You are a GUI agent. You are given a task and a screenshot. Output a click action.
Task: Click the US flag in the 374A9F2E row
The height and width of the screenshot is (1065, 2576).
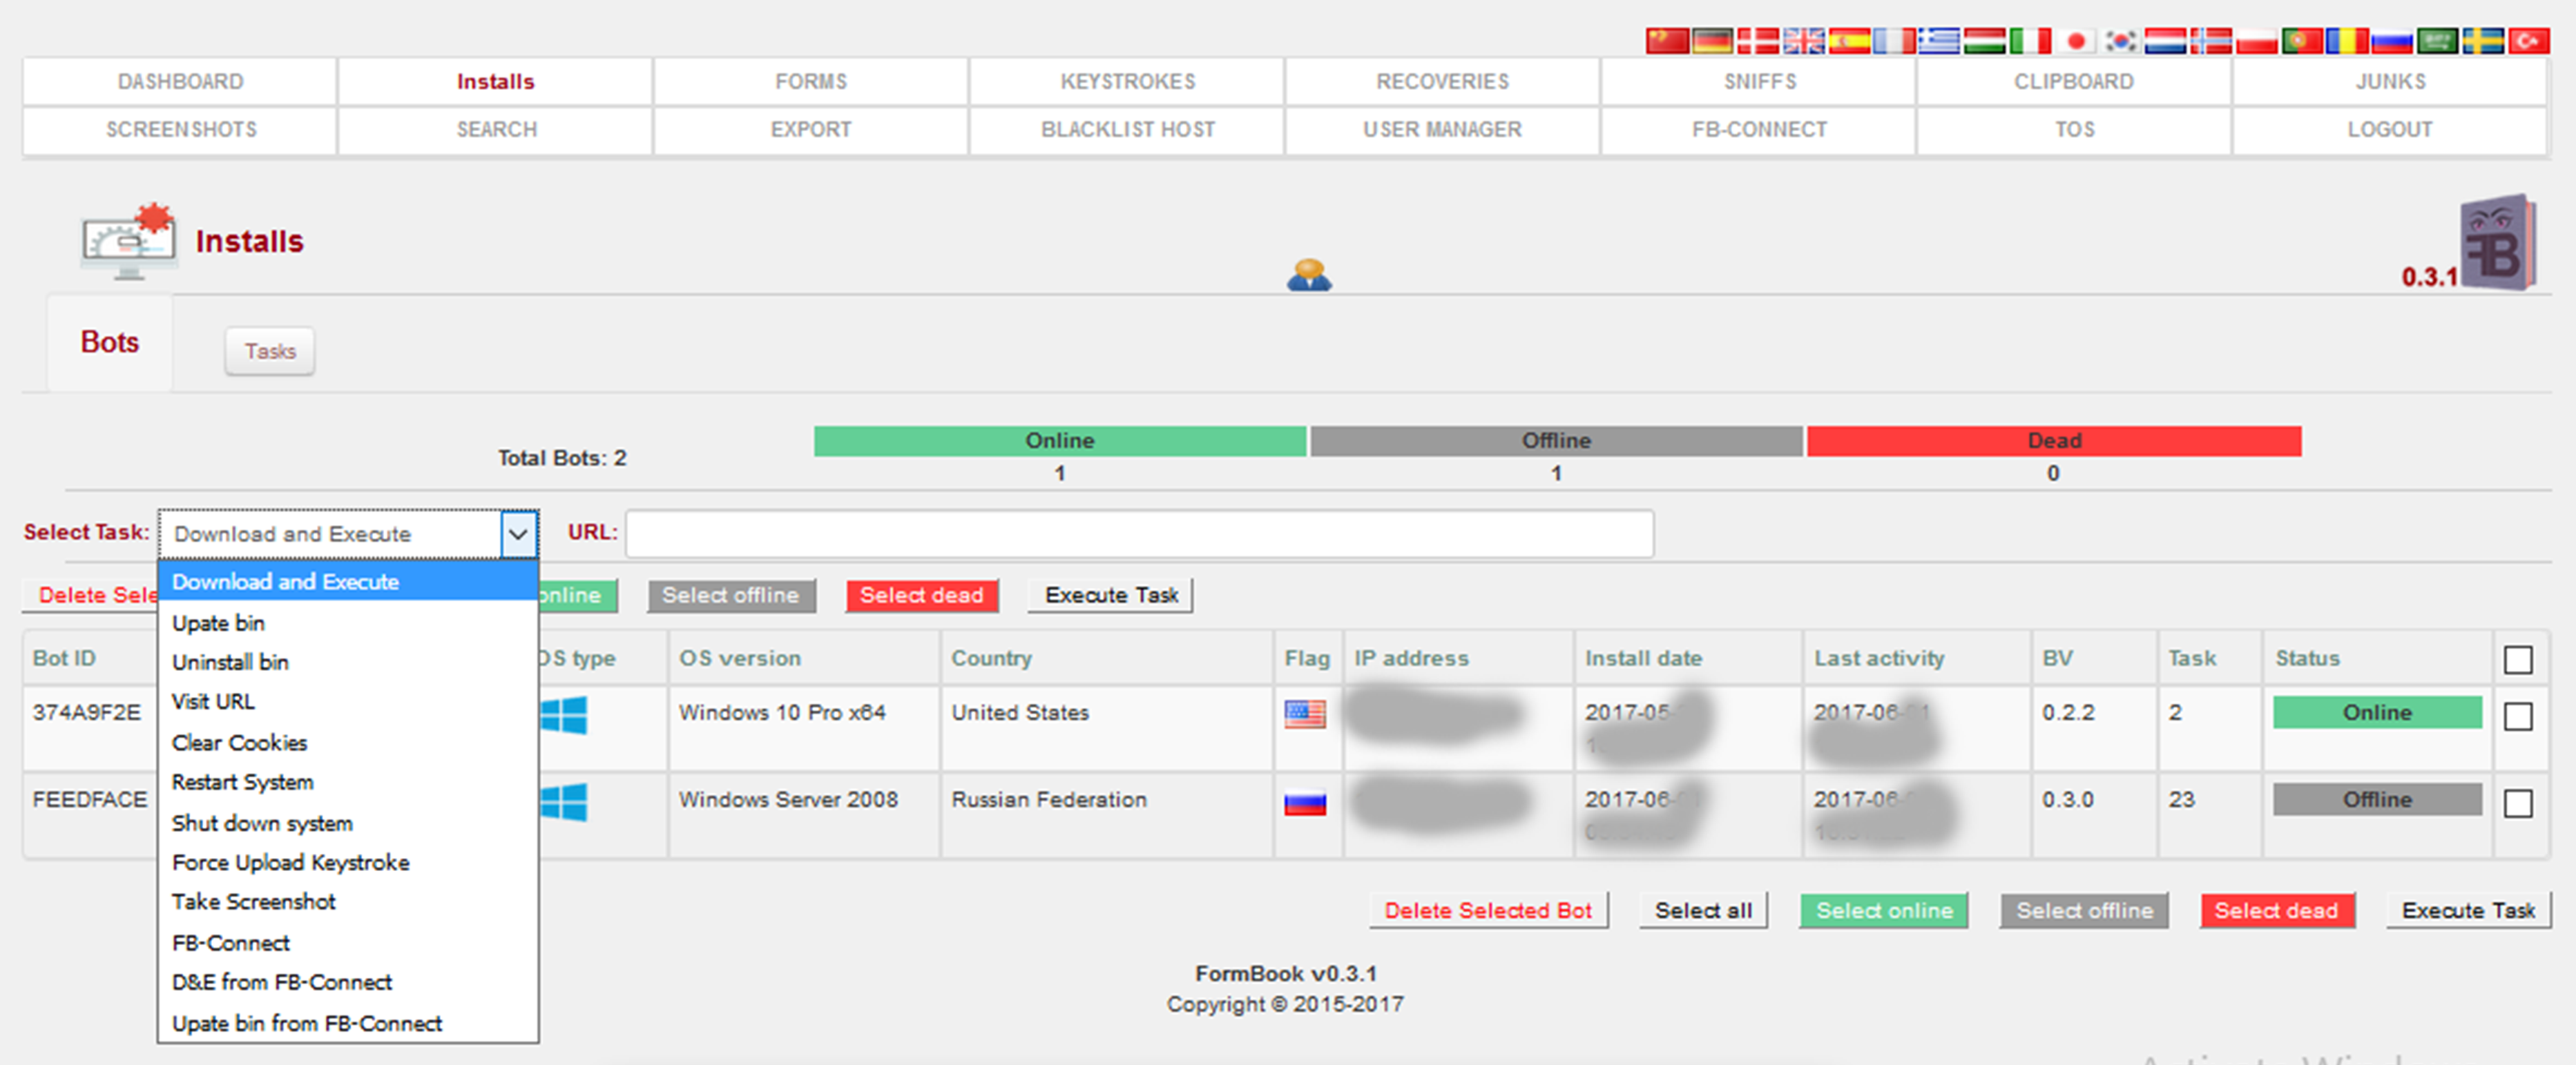point(1305,714)
